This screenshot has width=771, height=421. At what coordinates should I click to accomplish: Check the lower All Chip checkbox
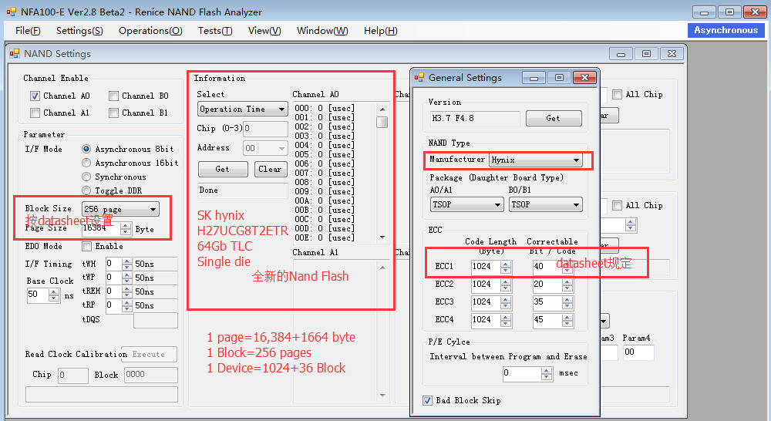tap(617, 205)
